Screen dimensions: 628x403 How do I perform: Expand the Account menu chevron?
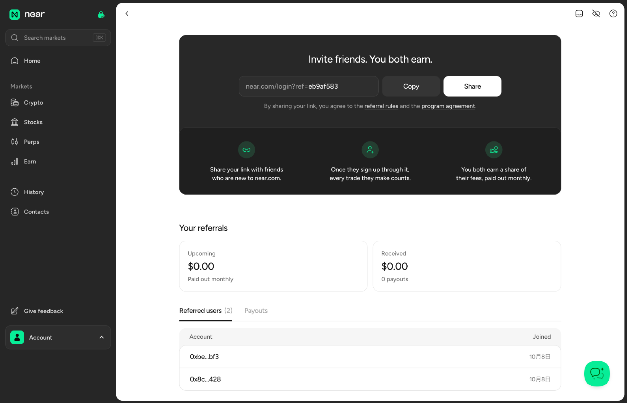[x=102, y=337]
